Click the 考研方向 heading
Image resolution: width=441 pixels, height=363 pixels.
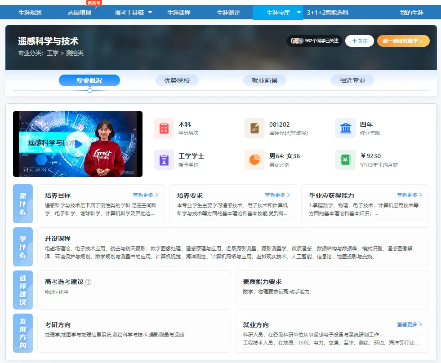pyautogui.click(x=58, y=325)
